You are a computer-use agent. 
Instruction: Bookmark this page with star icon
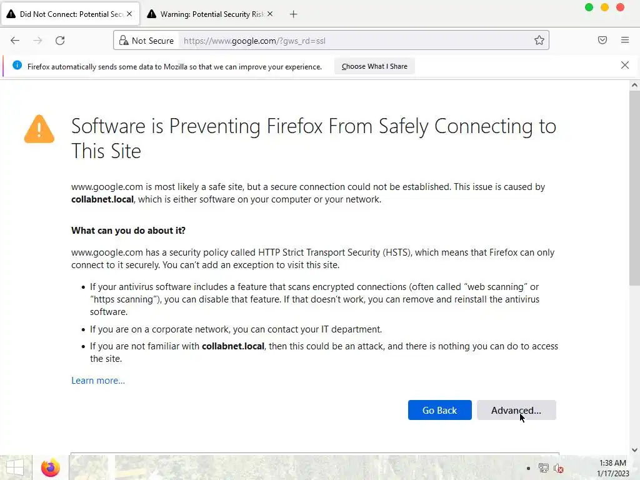coord(539,41)
